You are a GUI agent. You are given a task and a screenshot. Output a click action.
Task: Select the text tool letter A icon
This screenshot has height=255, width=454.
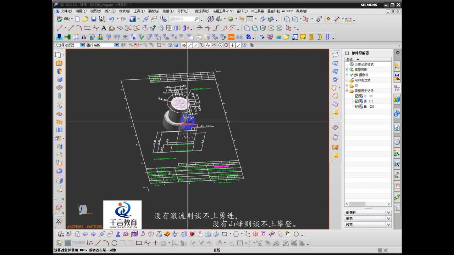tap(104, 28)
